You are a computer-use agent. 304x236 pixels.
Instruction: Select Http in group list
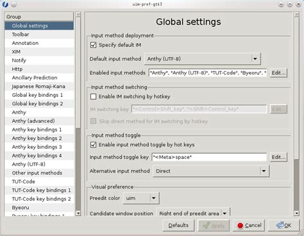(39, 69)
